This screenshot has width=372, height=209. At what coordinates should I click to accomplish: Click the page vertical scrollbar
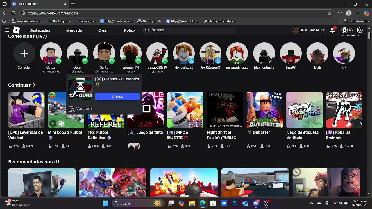coord(369,35)
